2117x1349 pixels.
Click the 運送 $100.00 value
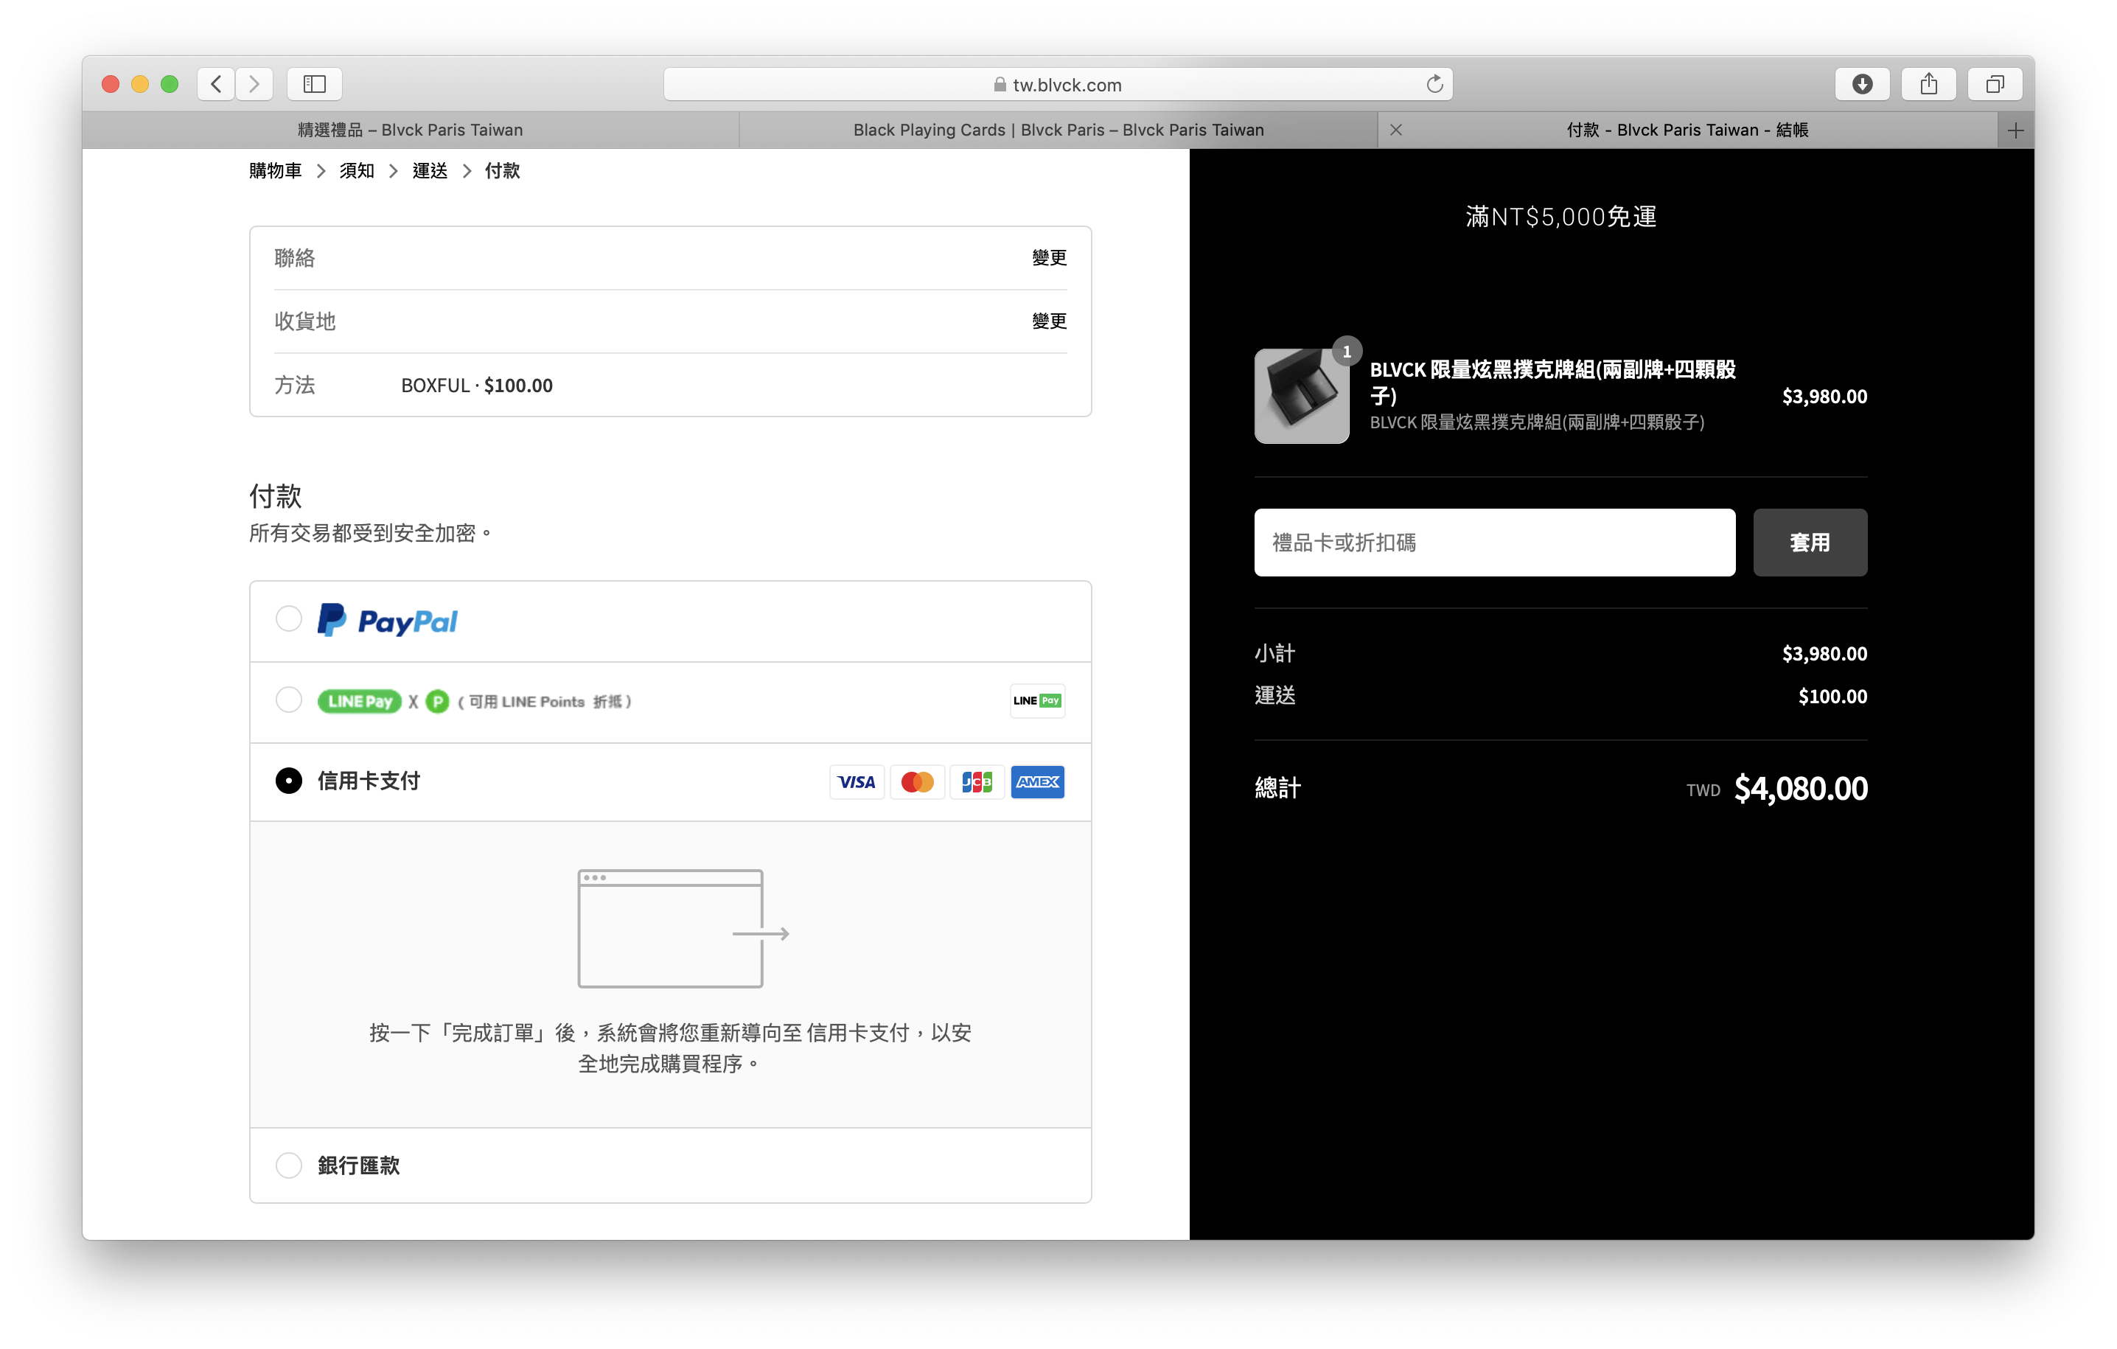[x=1832, y=697]
